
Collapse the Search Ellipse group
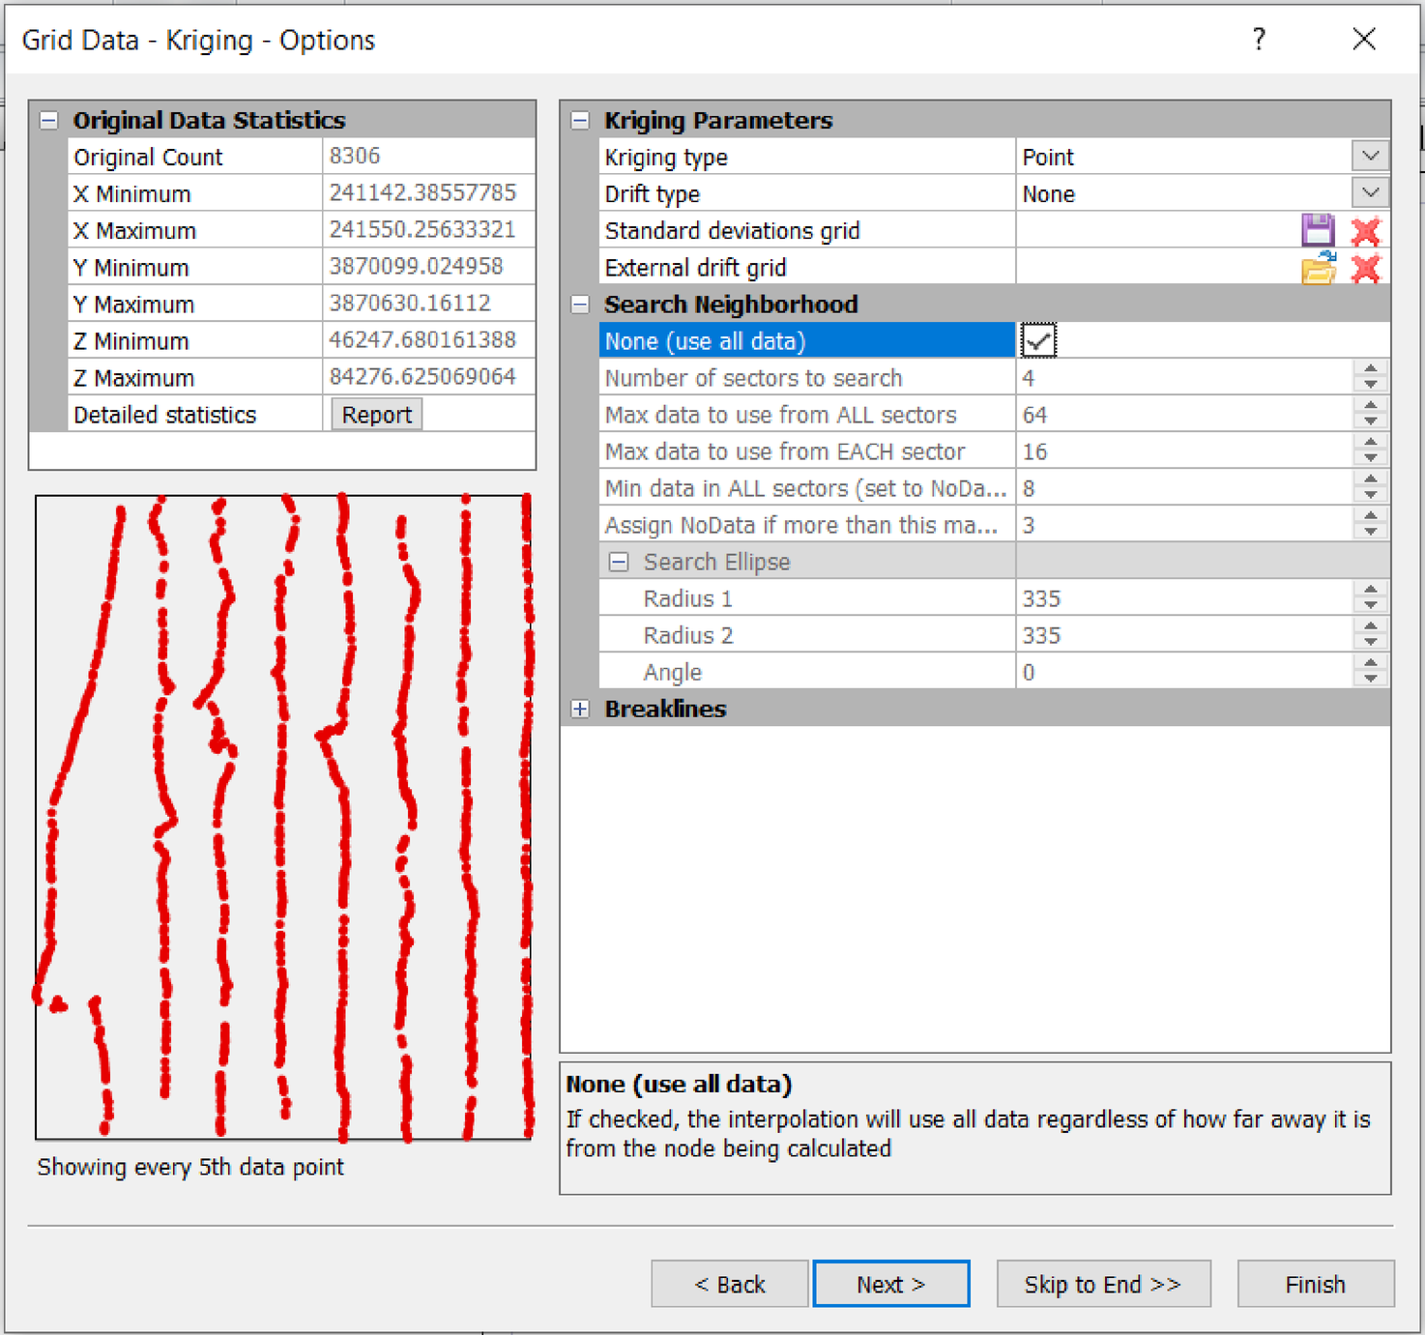pos(619,562)
